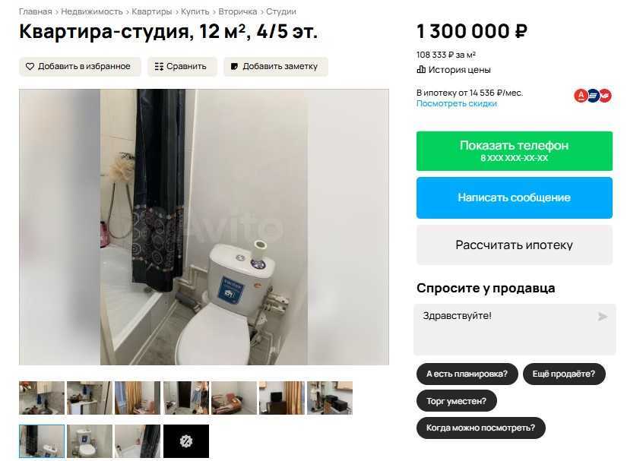Image resolution: width=643 pixels, height=461 pixels.
Task: Open the Рассчитать ипотеку calculator
Action: coord(515,245)
